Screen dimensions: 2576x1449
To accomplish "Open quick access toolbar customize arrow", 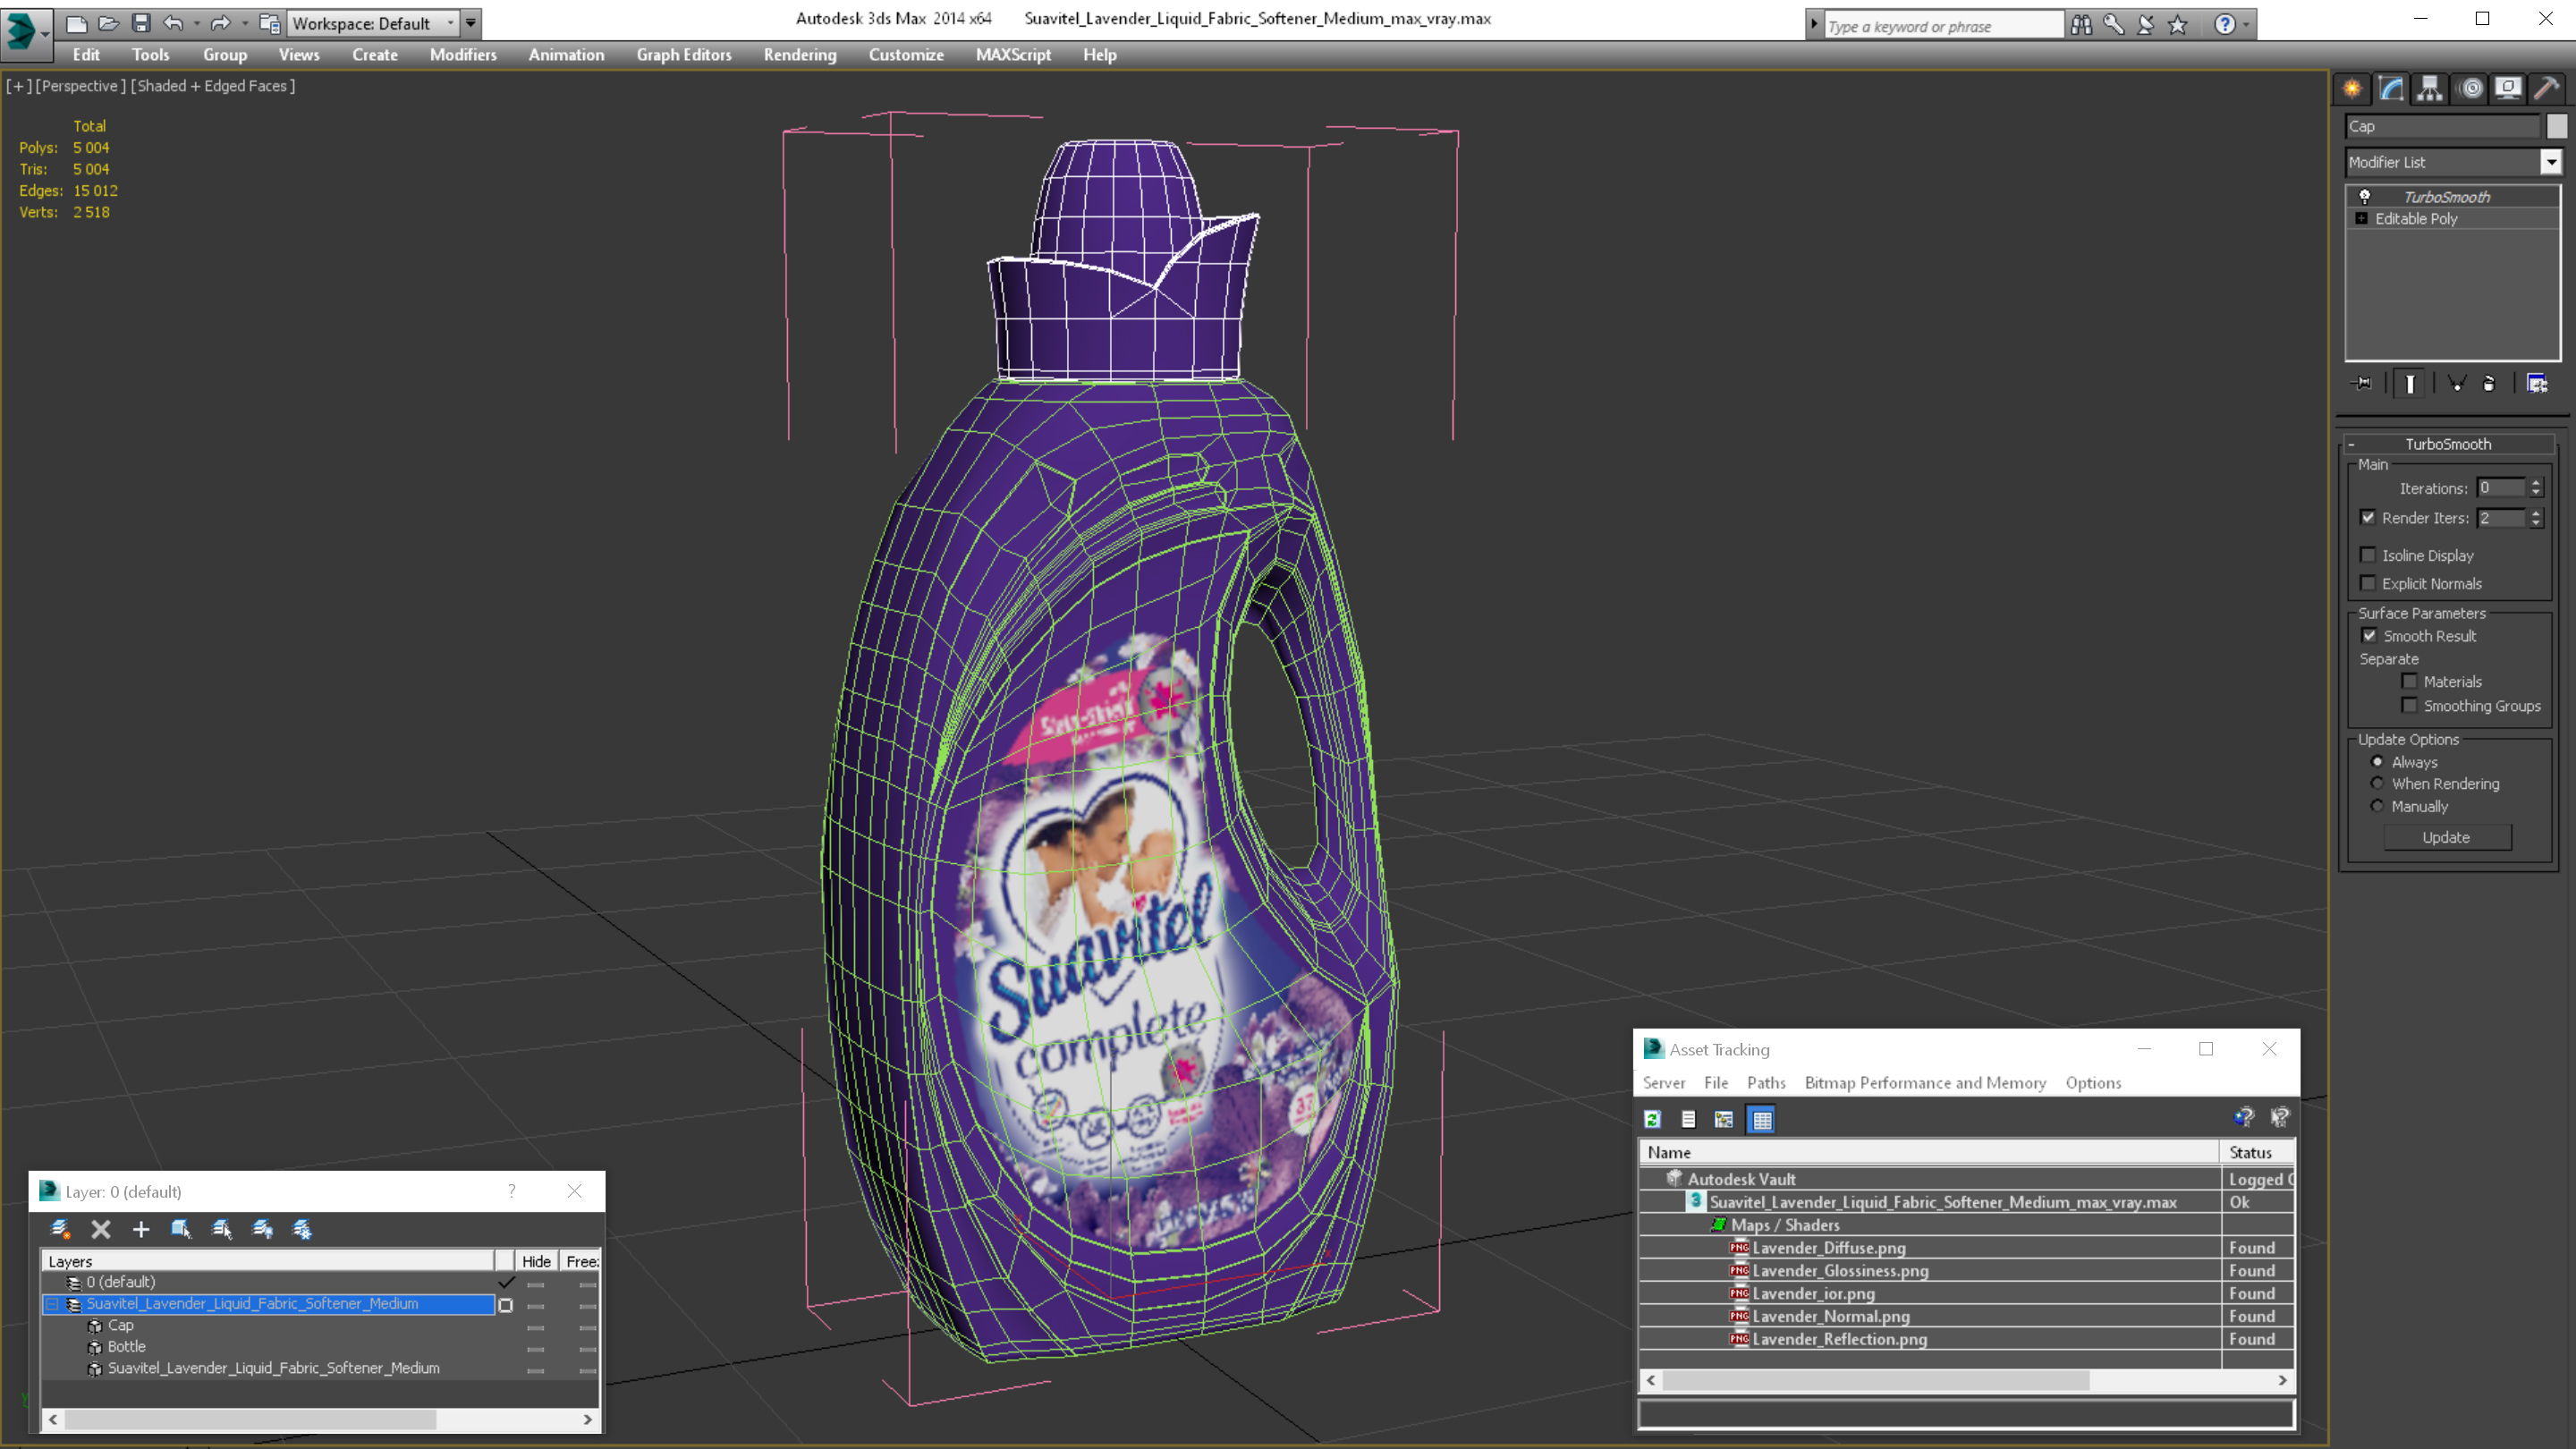I will point(470,23).
